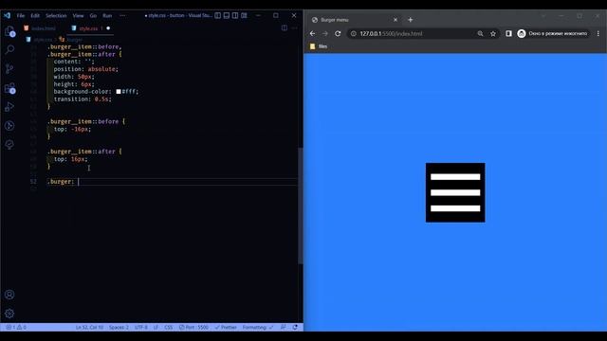Click 'position: absolute;' line in editor
This screenshot has width=607, height=341.
click(x=86, y=69)
